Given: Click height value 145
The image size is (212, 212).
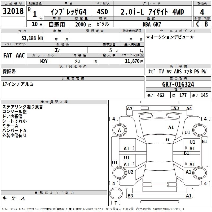Looking at the screenshot, I should point(204,95).
